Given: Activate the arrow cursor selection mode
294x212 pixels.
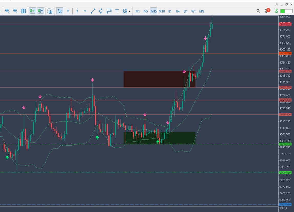Looking at the screenshot, I should pyautogui.click(x=60, y=11).
